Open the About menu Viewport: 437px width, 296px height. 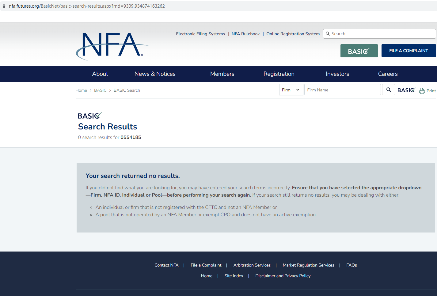click(100, 74)
